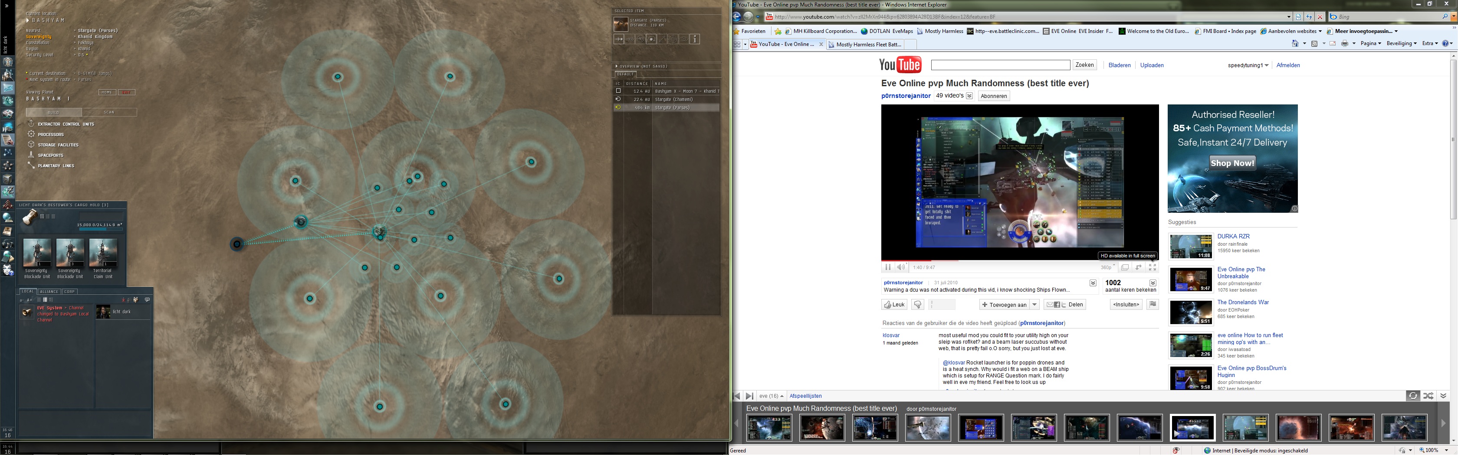Select the Territorial Claim Unit item
1458x455 pixels.
[103, 259]
